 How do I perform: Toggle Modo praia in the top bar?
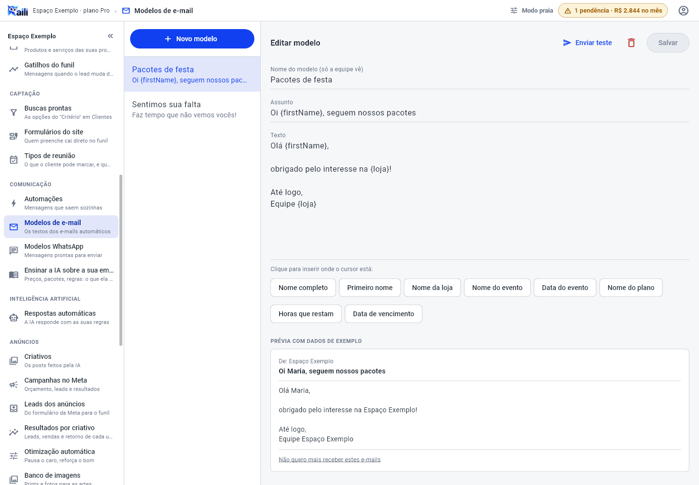532,11
